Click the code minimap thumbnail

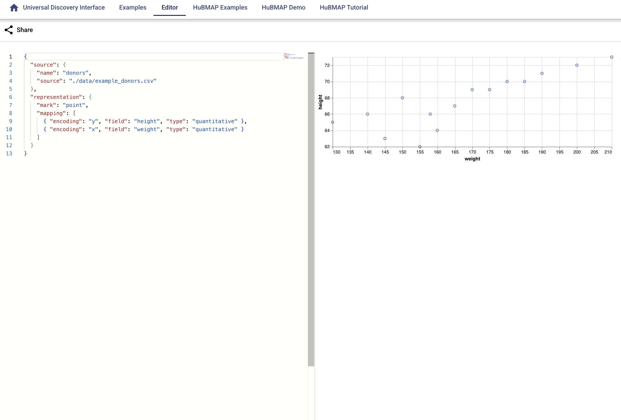293,56
